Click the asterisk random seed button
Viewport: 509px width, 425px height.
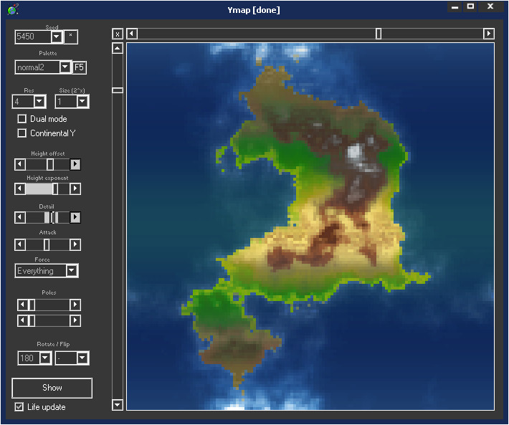tap(70, 37)
